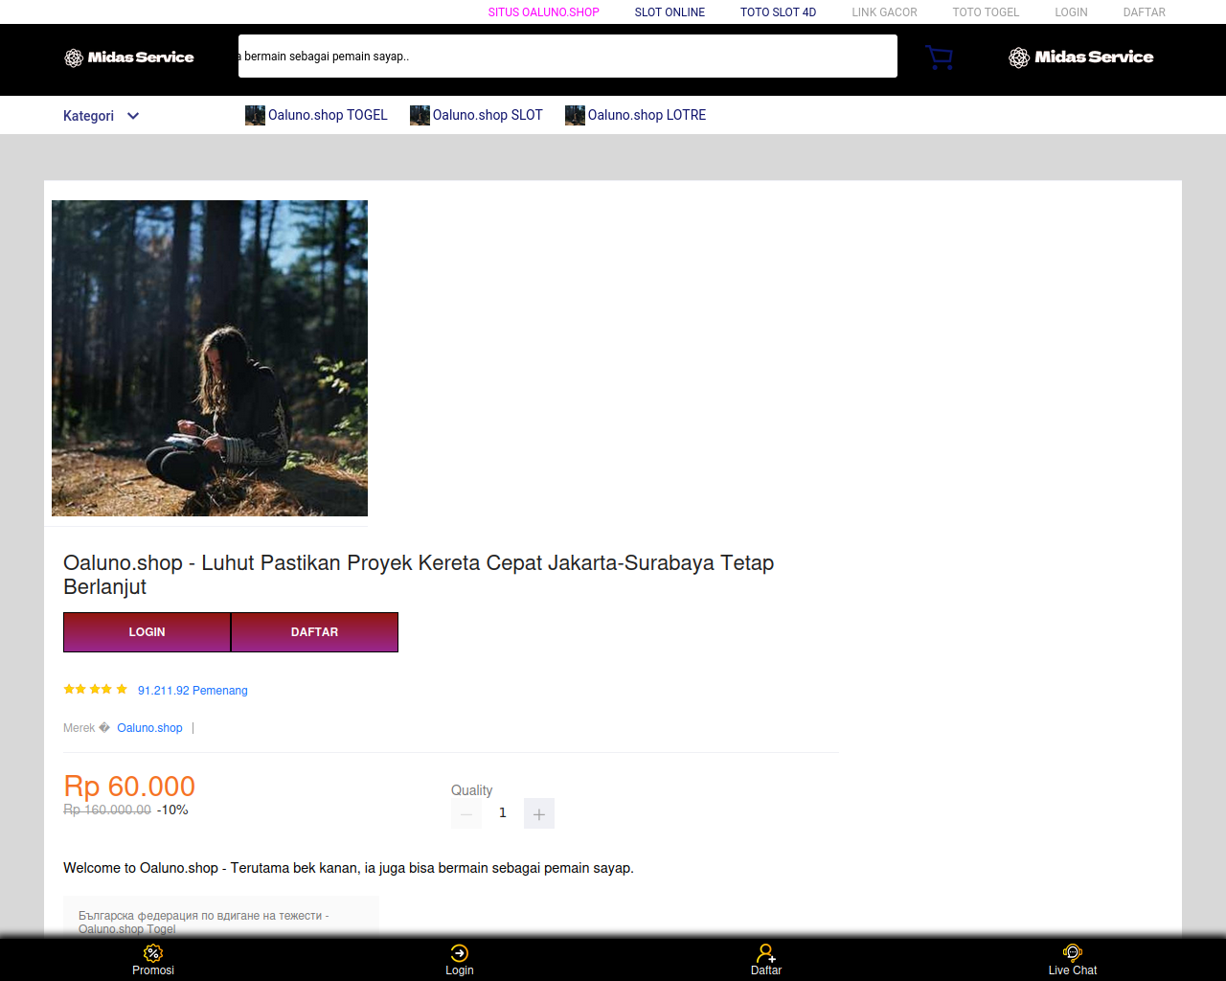This screenshot has height=981, width=1226.
Task: Decrease quantity with the minus button
Action: click(466, 813)
